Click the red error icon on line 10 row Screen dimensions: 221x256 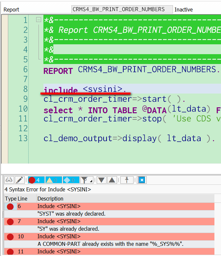click(x=10, y=237)
